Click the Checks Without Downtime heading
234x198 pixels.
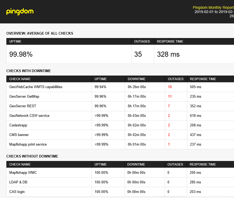[32, 156]
